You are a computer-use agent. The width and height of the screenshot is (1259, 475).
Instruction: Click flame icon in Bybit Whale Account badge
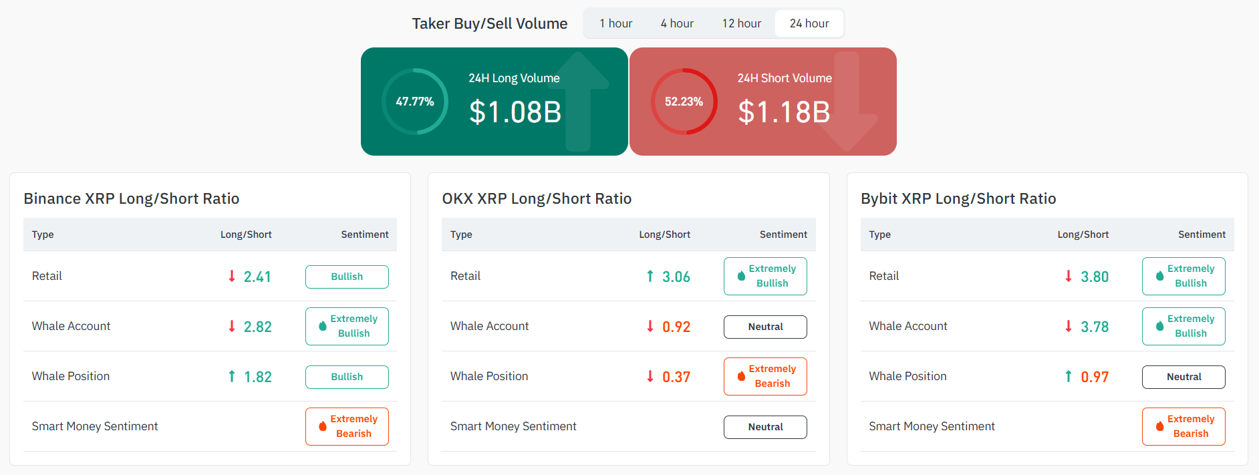tap(1160, 326)
